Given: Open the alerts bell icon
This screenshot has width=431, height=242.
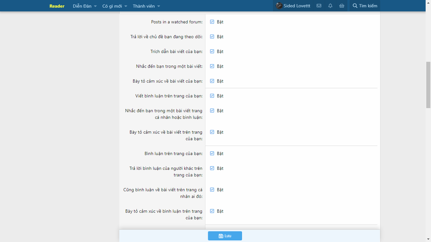Looking at the screenshot, I should coord(330,6).
